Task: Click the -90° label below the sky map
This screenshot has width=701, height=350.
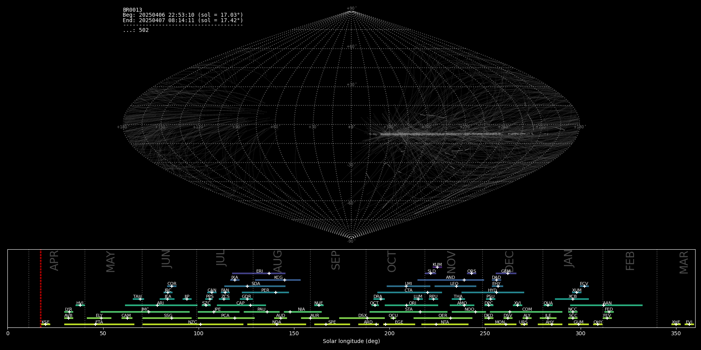Action: [x=351, y=241]
